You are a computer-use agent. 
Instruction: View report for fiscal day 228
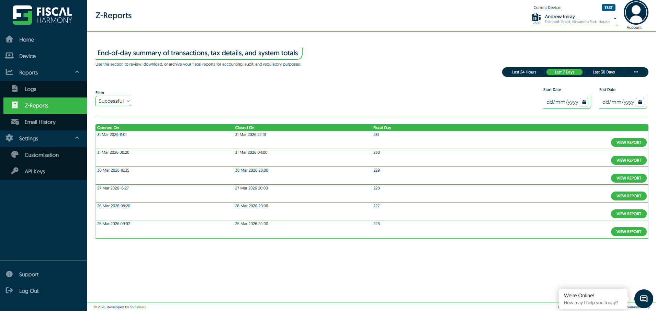pyautogui.click(x=629, y=196)
